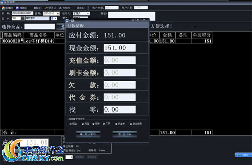Viewport: 252px width, 165px height.
Task: Select the 现金 cash payment radio button
Action: tap(71, 124)
